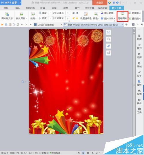Click the 重设图片 reset picture icon
This screenshot has width=144, height=155.
135,18
